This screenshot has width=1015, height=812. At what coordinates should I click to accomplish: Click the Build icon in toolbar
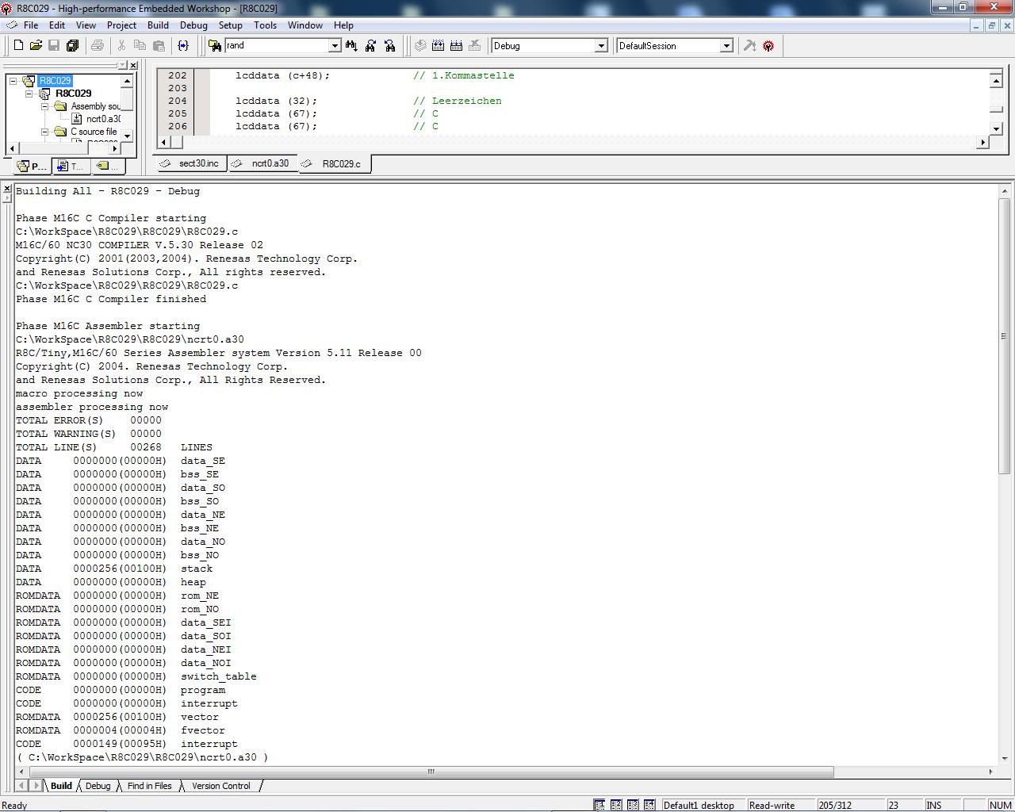439,46
